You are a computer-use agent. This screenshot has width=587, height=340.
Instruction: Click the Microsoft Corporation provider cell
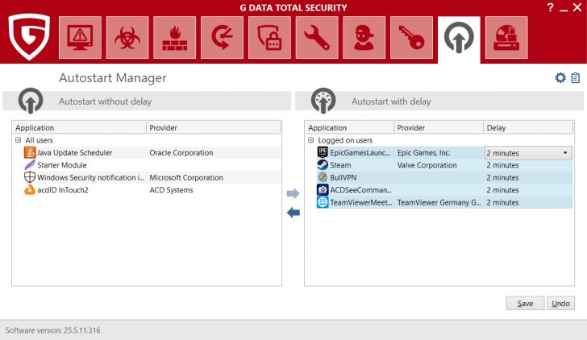pos(186,177)
